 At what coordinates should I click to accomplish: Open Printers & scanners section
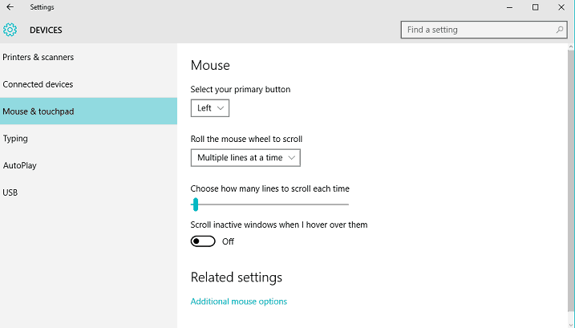(x=38, y=58)
